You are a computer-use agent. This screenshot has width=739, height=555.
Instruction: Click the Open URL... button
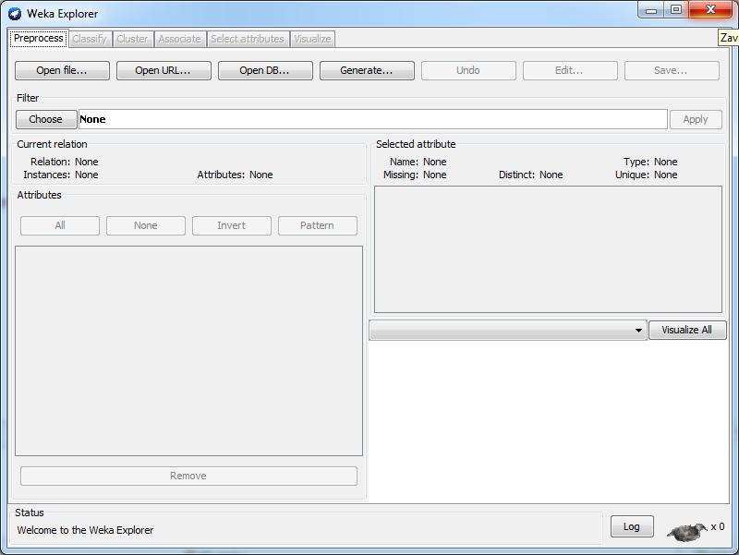(x=164, y=70)
